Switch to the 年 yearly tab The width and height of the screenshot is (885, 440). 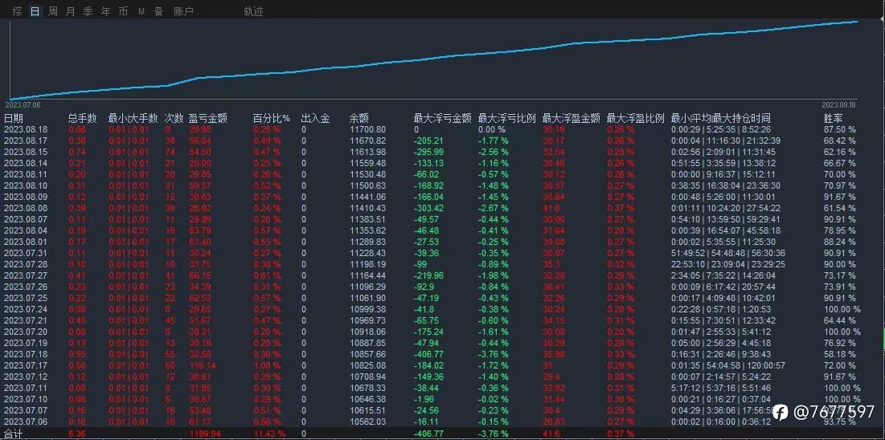tap(105, 11)
